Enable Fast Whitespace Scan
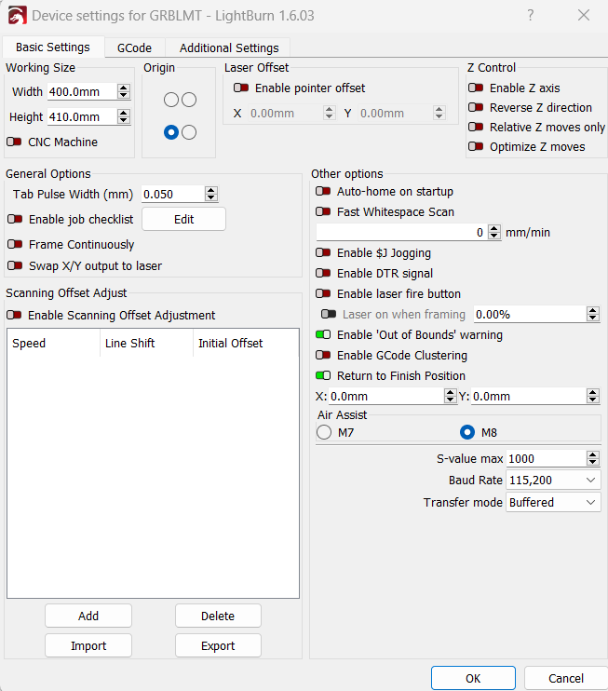Screen dimensions: 608x691 323,212
